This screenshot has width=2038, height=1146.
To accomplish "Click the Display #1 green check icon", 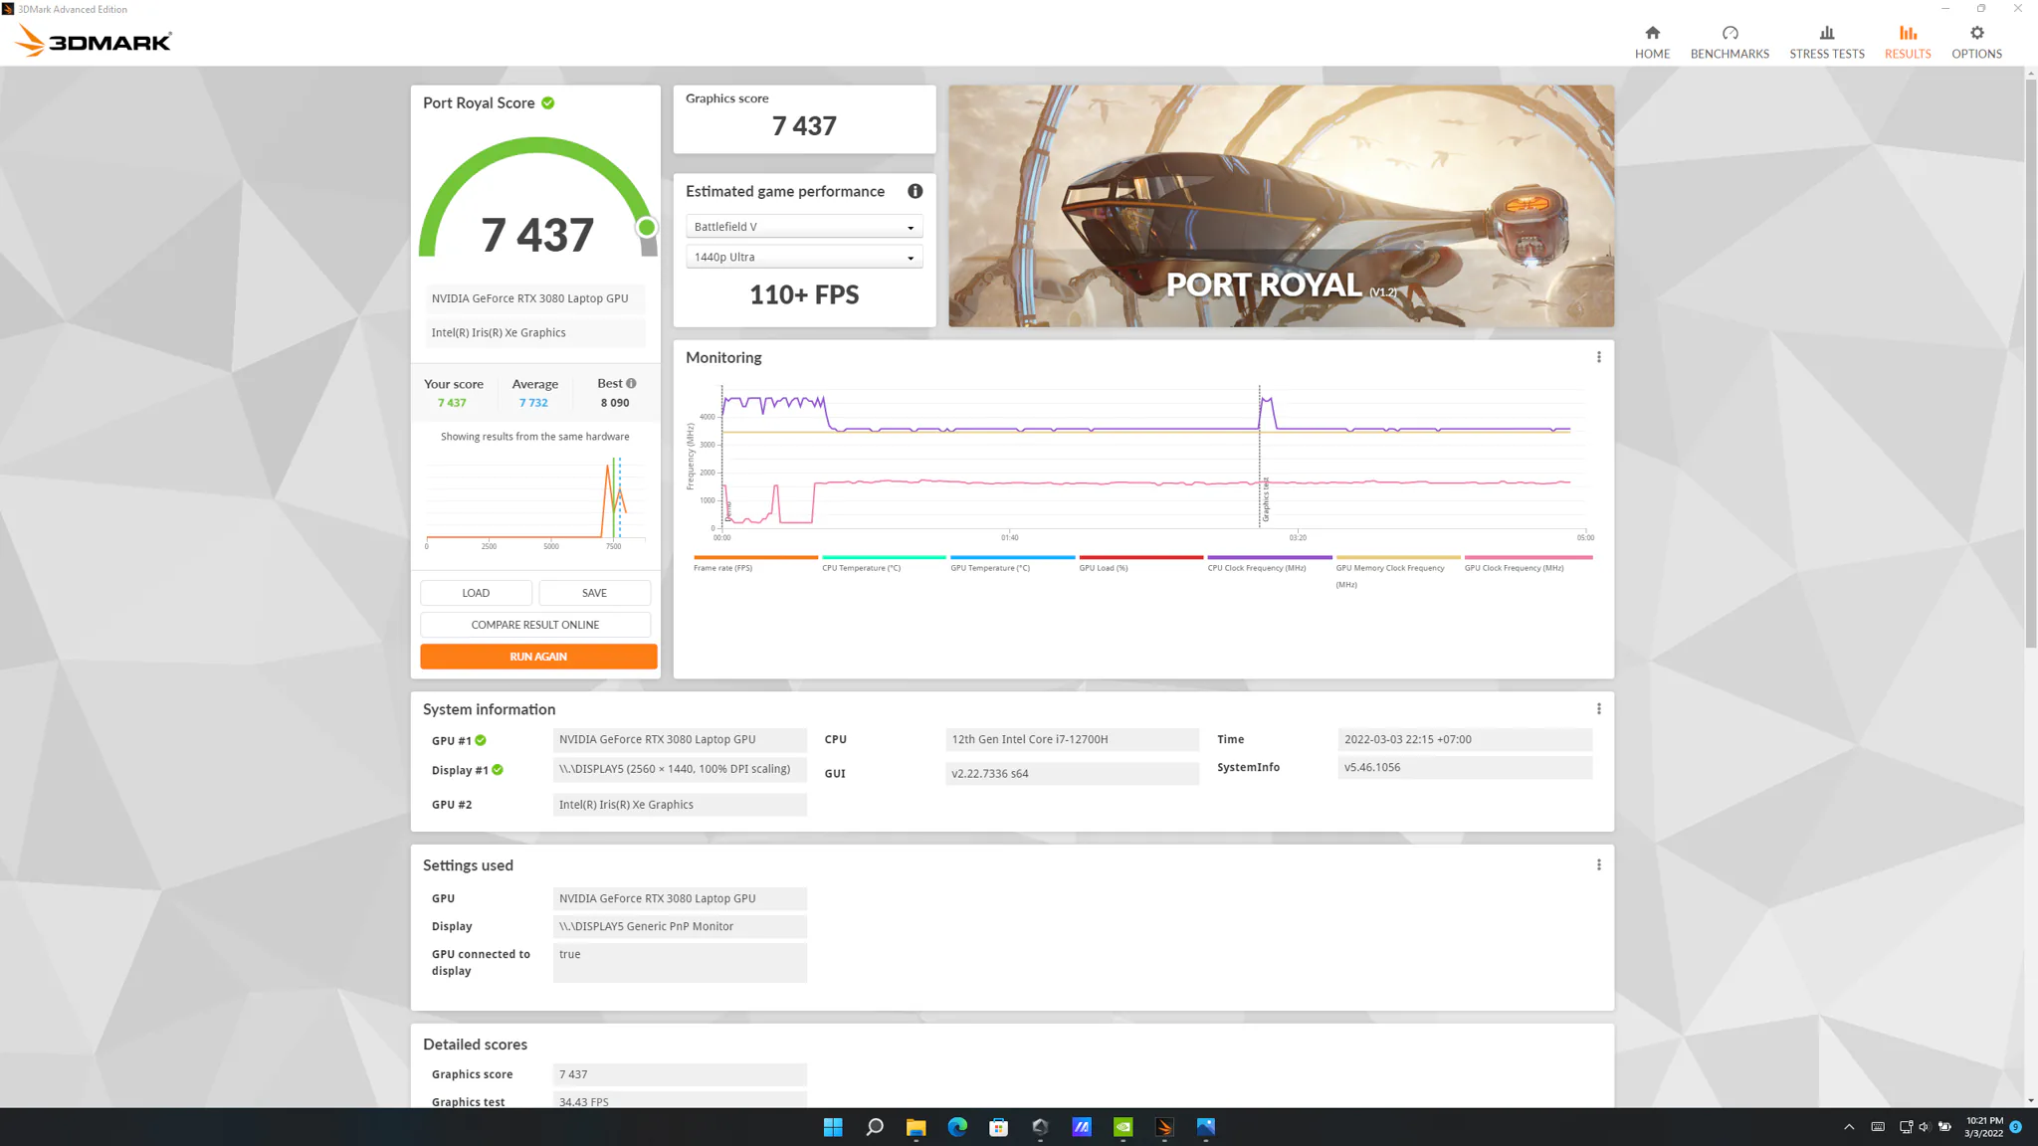I will click(498, 770).
